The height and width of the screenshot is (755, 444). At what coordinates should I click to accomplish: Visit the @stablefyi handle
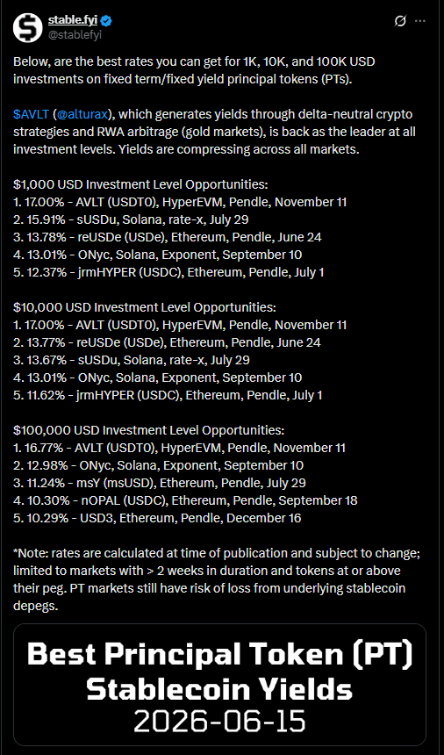pyautogui.click(x=75, y=34)
